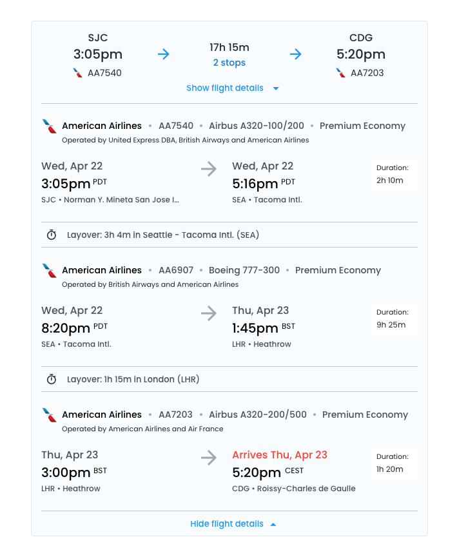Click the 9h 25m duration box
Image resolution: width=459 pixels, height=557 pixels.
pos(394,319)
